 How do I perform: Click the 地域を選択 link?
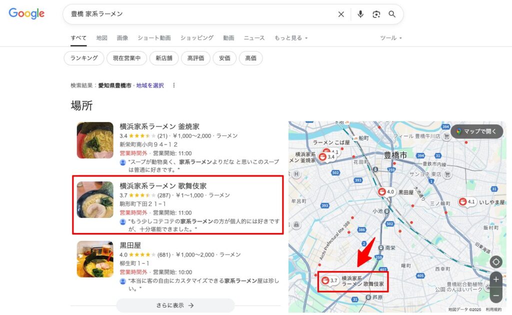click(150, 85)
